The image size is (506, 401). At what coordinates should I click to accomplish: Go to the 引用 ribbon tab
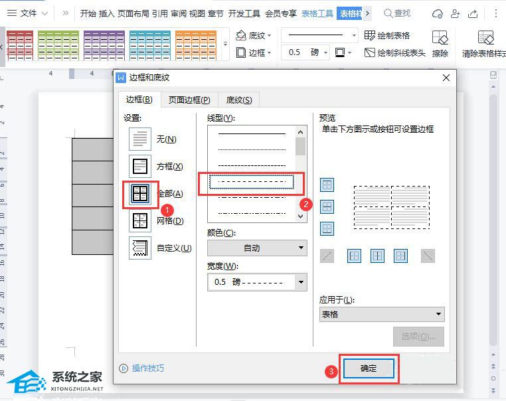160,13
